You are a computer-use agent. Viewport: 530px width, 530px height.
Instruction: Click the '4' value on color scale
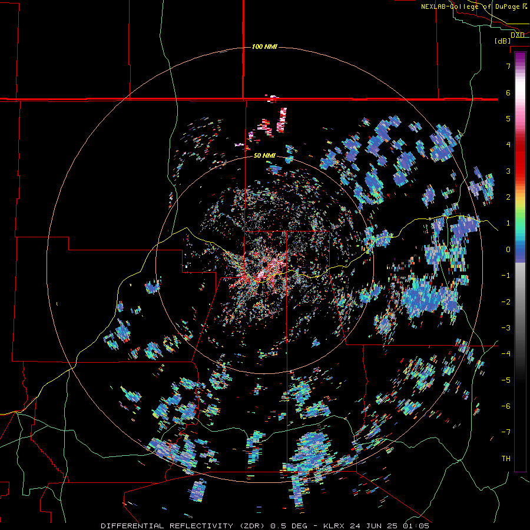pyautogui.click(x=508, y=145)
